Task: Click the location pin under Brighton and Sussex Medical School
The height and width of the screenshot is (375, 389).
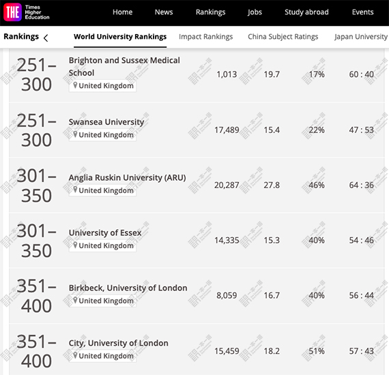Action: point(75,85)
